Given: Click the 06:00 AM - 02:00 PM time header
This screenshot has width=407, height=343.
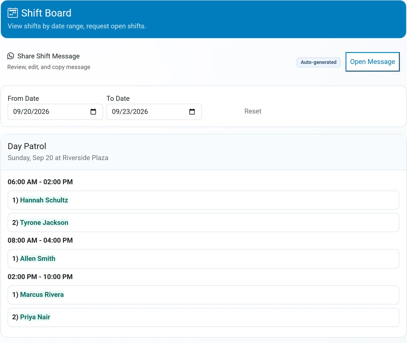Looking at the screenshot, I should [x=40, y=182].
